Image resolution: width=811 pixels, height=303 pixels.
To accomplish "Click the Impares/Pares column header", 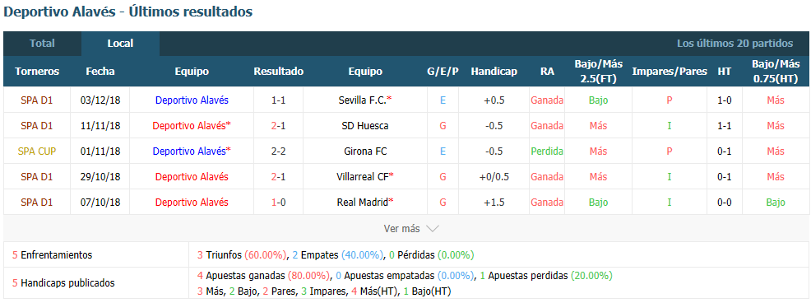I will pyautogui.click(x=670, y=72).
